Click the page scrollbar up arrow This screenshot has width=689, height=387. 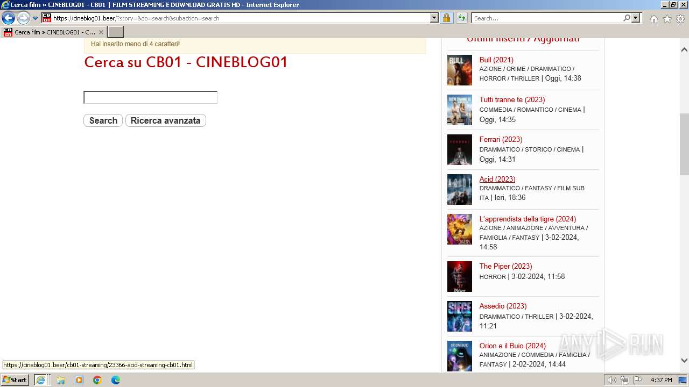tap(684, 50)
